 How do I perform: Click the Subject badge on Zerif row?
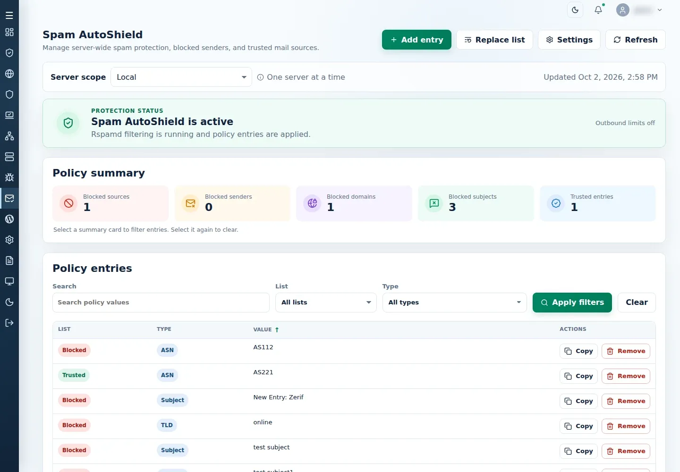tap(172, 400)
